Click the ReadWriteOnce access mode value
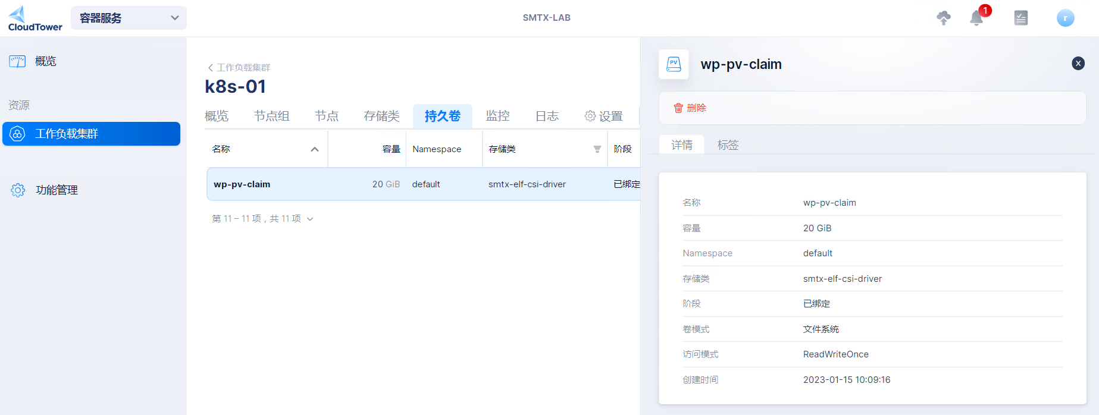The width and height of the screenshot is (1099, 415). (x=836, y=354)
